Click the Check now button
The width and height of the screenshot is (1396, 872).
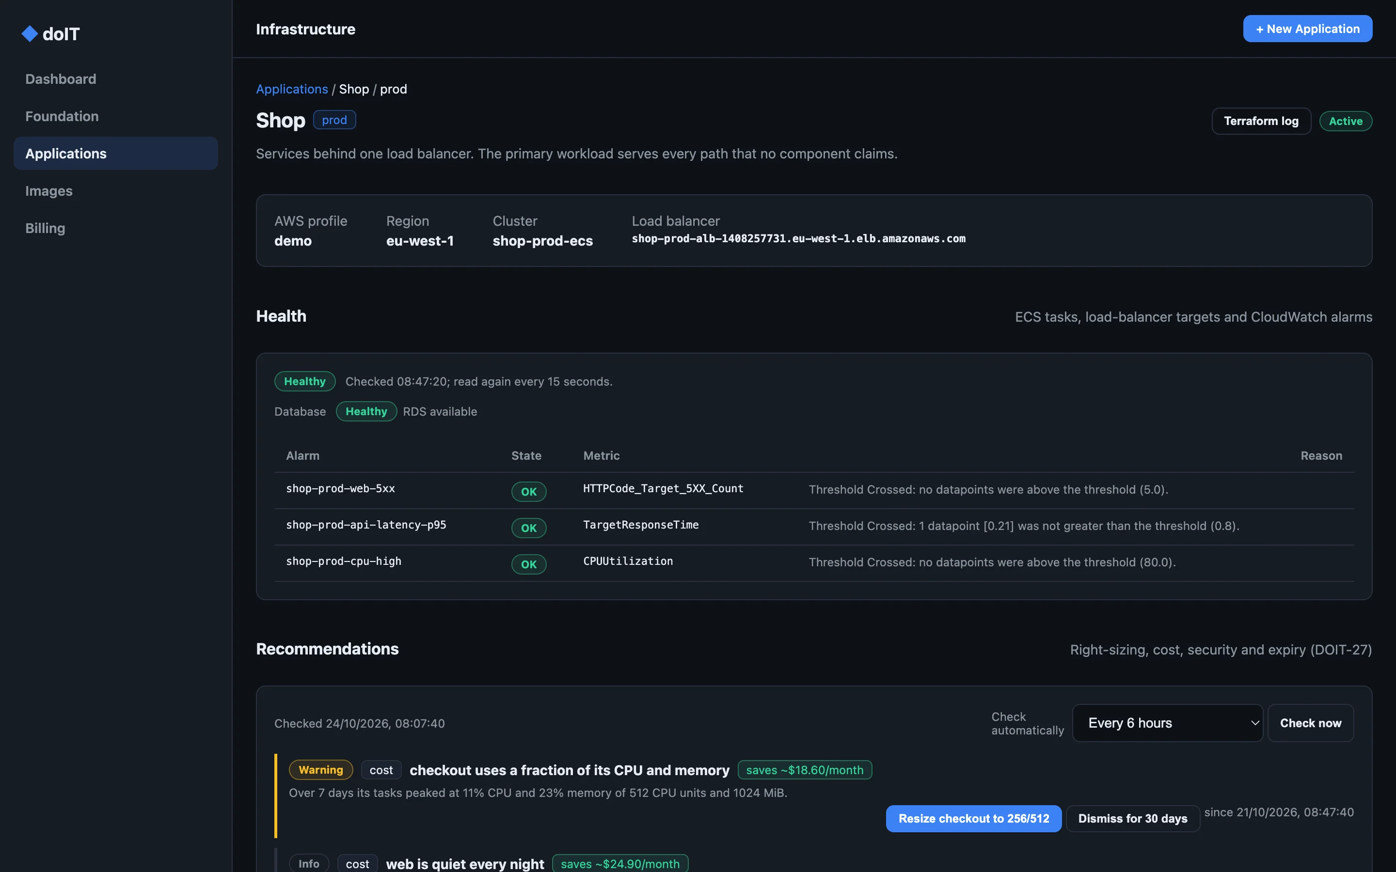(1311, 723)
